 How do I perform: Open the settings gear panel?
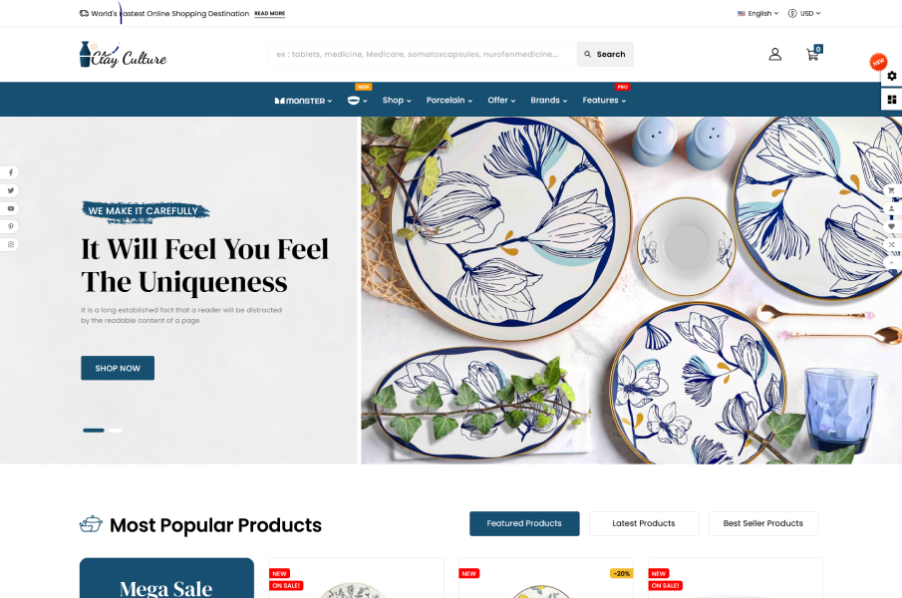pos(892,76)
